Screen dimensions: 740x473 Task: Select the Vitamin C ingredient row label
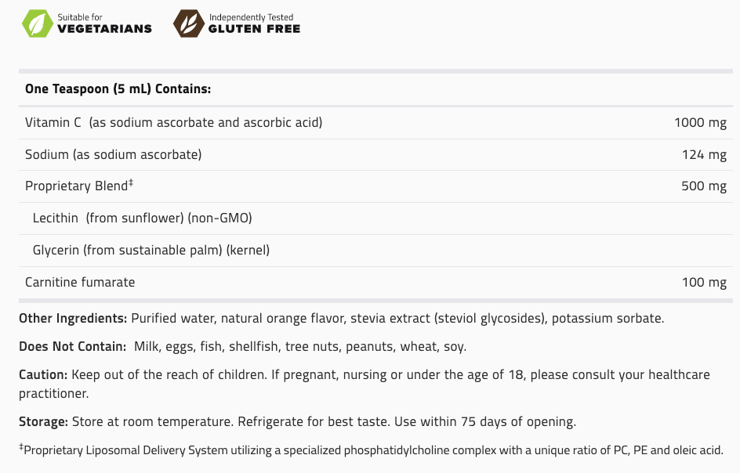pyautogui.click(x=173, y=122)
